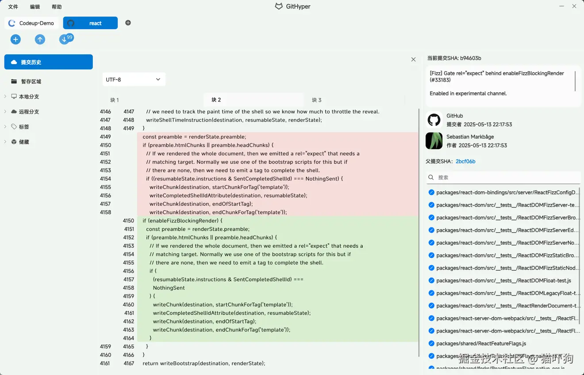The image size is (584, 375).
Task: Click the search magnifier icon in file list
Action: [x=431, y=178]
